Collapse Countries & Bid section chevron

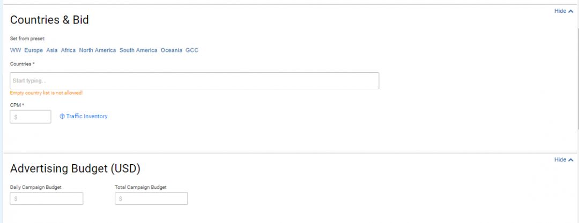tap(571, 11)
